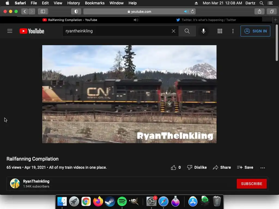Open System Preferences from the Dock

[x=151, y=201]
